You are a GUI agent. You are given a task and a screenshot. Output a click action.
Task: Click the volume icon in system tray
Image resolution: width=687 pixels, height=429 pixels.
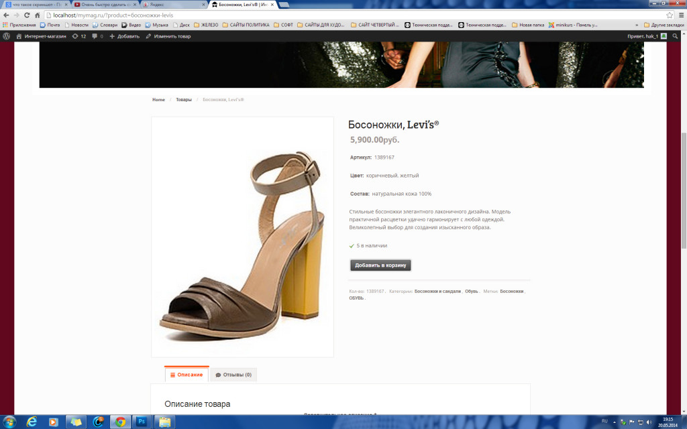pos(649,422)
